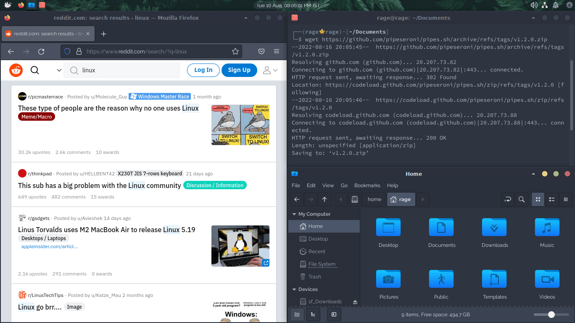Click the padlock site security icon
Viewport: 575px width, 323px height.
79,52
